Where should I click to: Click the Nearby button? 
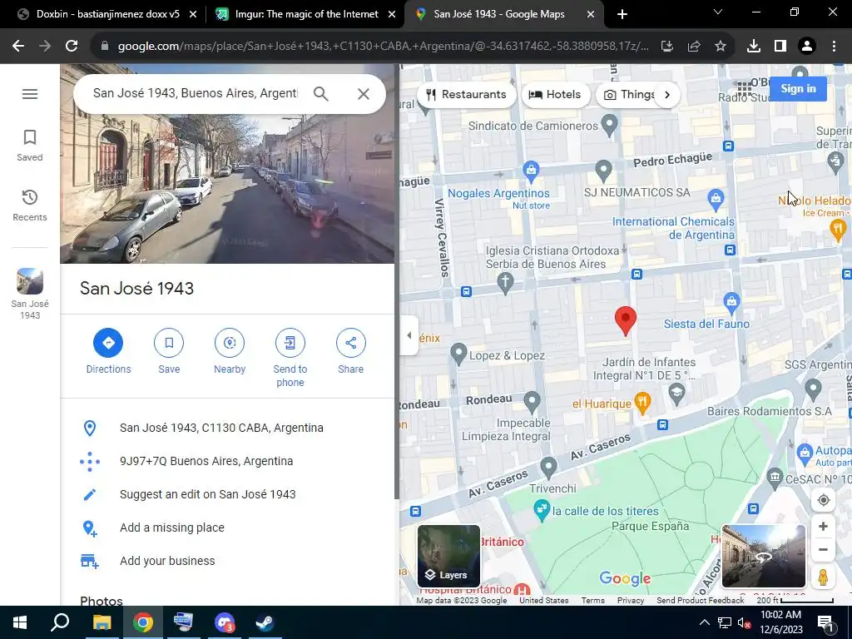coord(230,352)
